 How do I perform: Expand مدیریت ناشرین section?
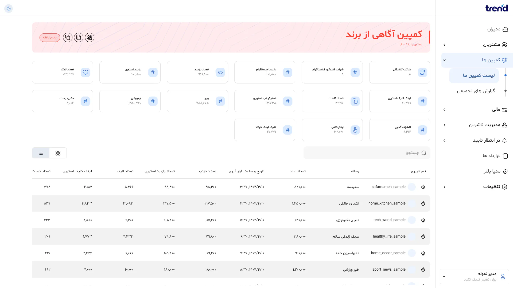tap(477, 125)
